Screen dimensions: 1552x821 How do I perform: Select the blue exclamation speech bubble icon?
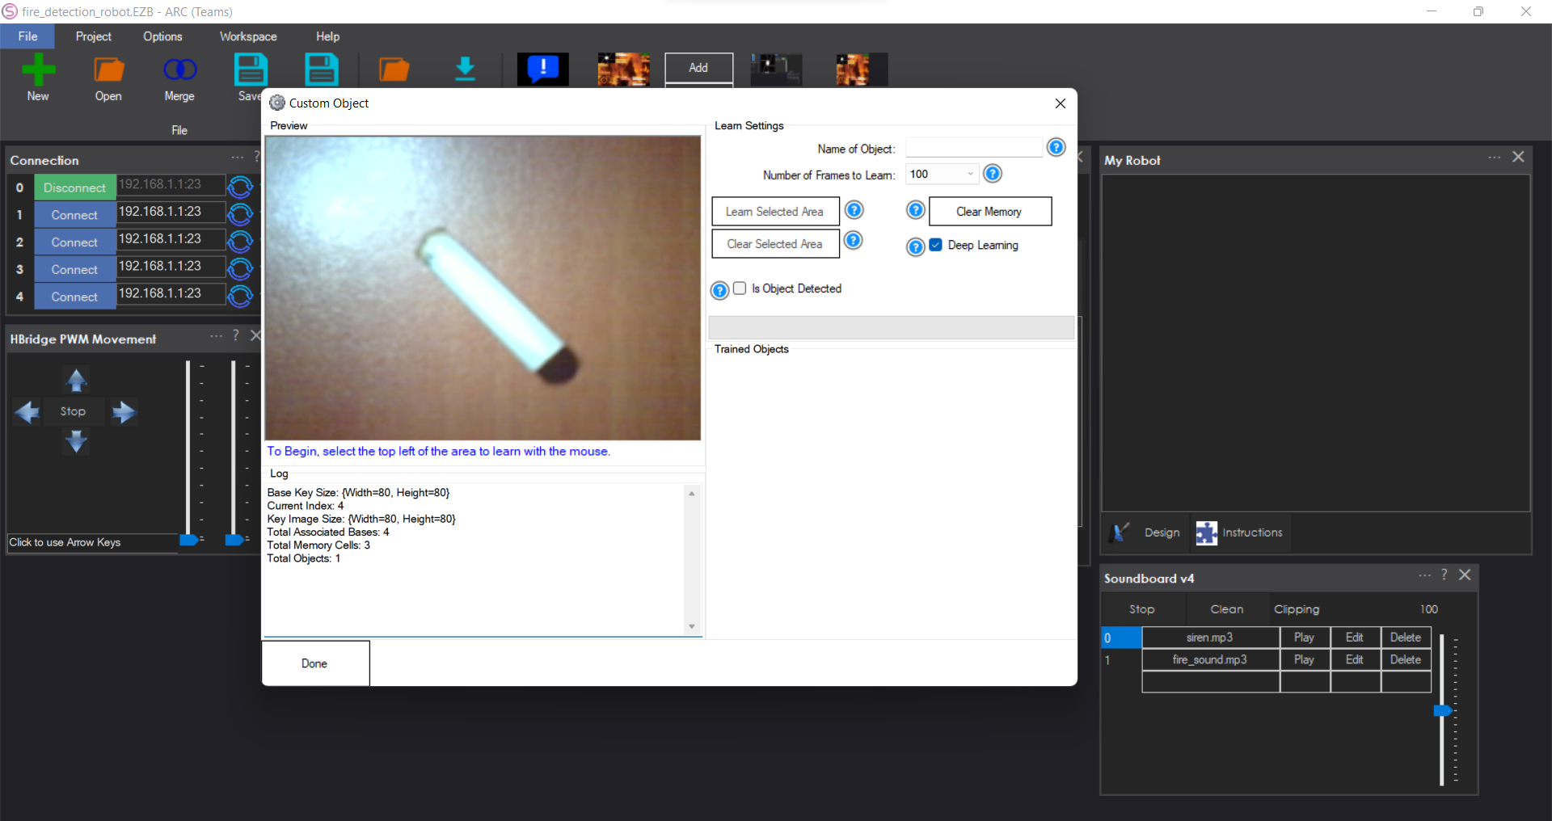tap(542, 69)
